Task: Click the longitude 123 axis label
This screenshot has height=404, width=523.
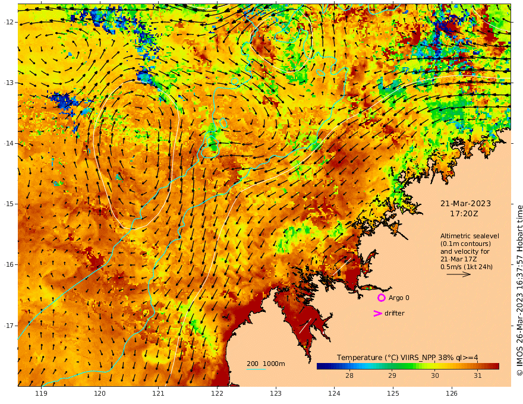Action: (276, 393)
